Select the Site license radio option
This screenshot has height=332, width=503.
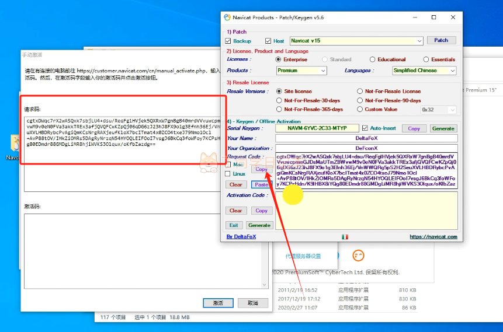[279, 92]
